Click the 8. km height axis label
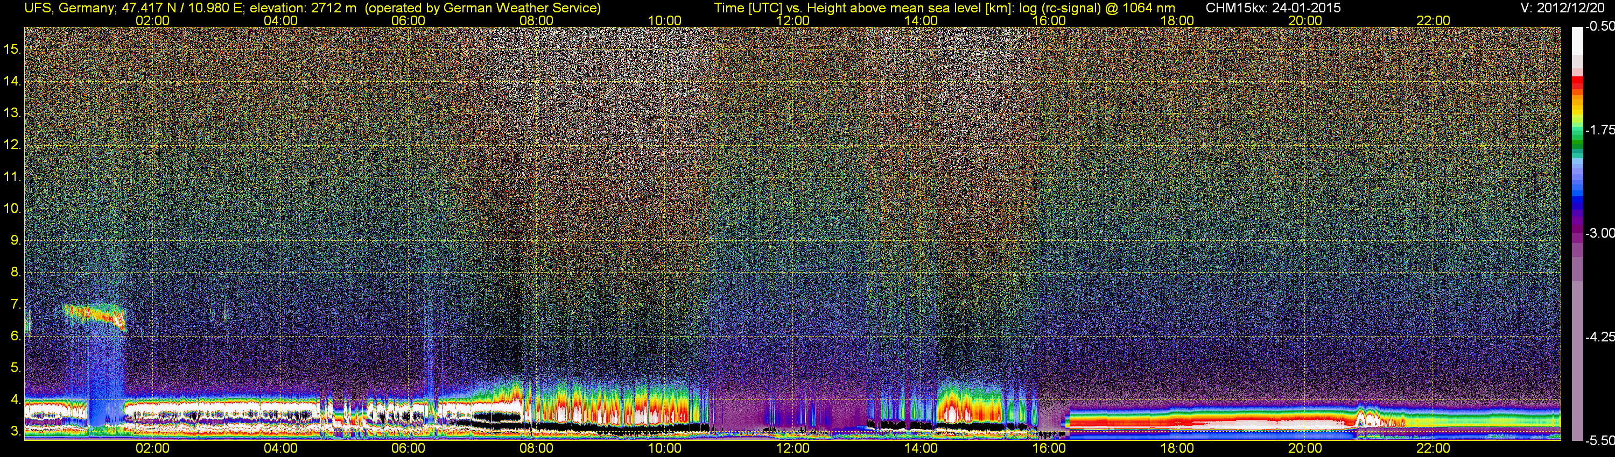1615x457 pixels. click(16, 273)
